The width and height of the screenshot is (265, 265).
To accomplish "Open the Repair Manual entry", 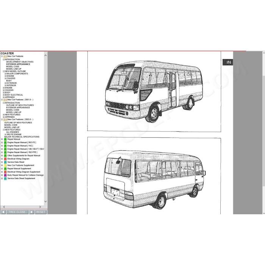I will [x=14, y=139].
